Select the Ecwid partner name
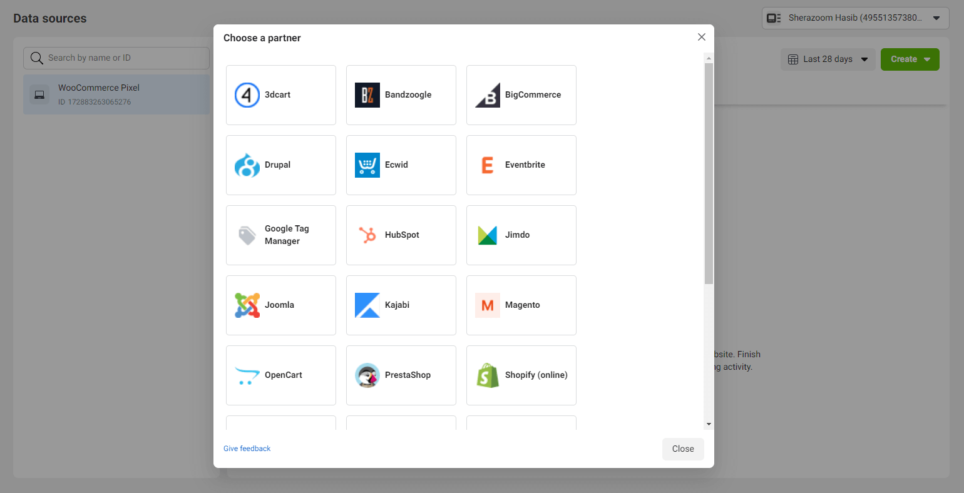This screenshot has height=493, width=964. pos(396,165)
